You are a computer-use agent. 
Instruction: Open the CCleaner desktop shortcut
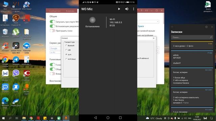pyautogui.click(x=5, y=47)
